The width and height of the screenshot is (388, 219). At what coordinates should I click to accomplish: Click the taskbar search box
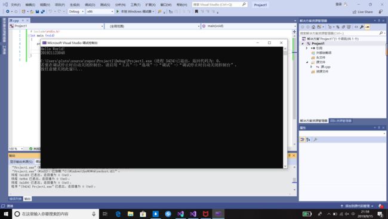click(56, 214)
